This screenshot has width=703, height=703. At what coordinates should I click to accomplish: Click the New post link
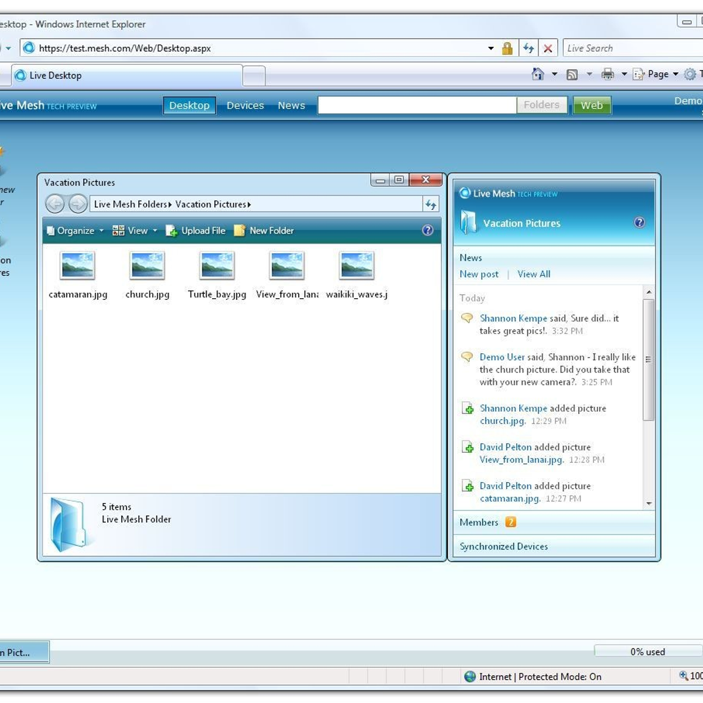[479, 274]
